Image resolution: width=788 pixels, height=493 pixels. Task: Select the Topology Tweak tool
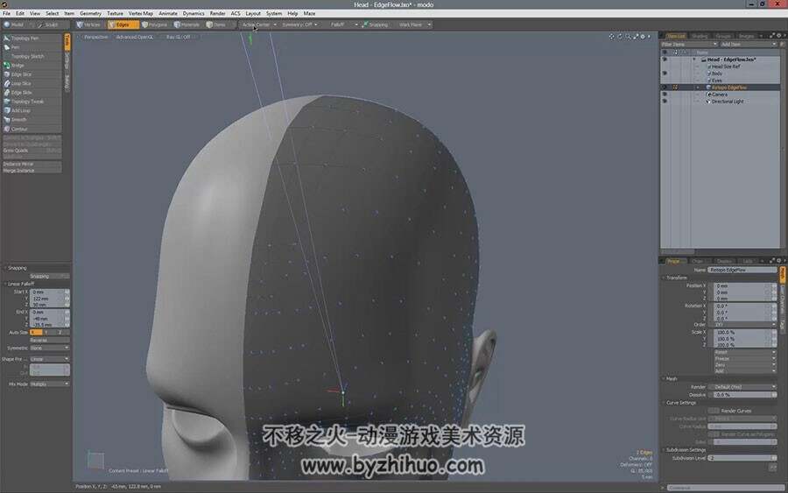click(32, 102)
